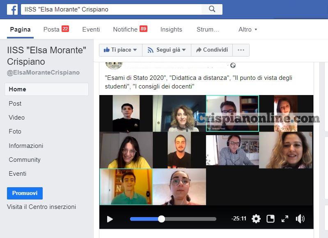Enter fullscreen video mode
The image size is (328, 238).
click(x=285, y=219)
